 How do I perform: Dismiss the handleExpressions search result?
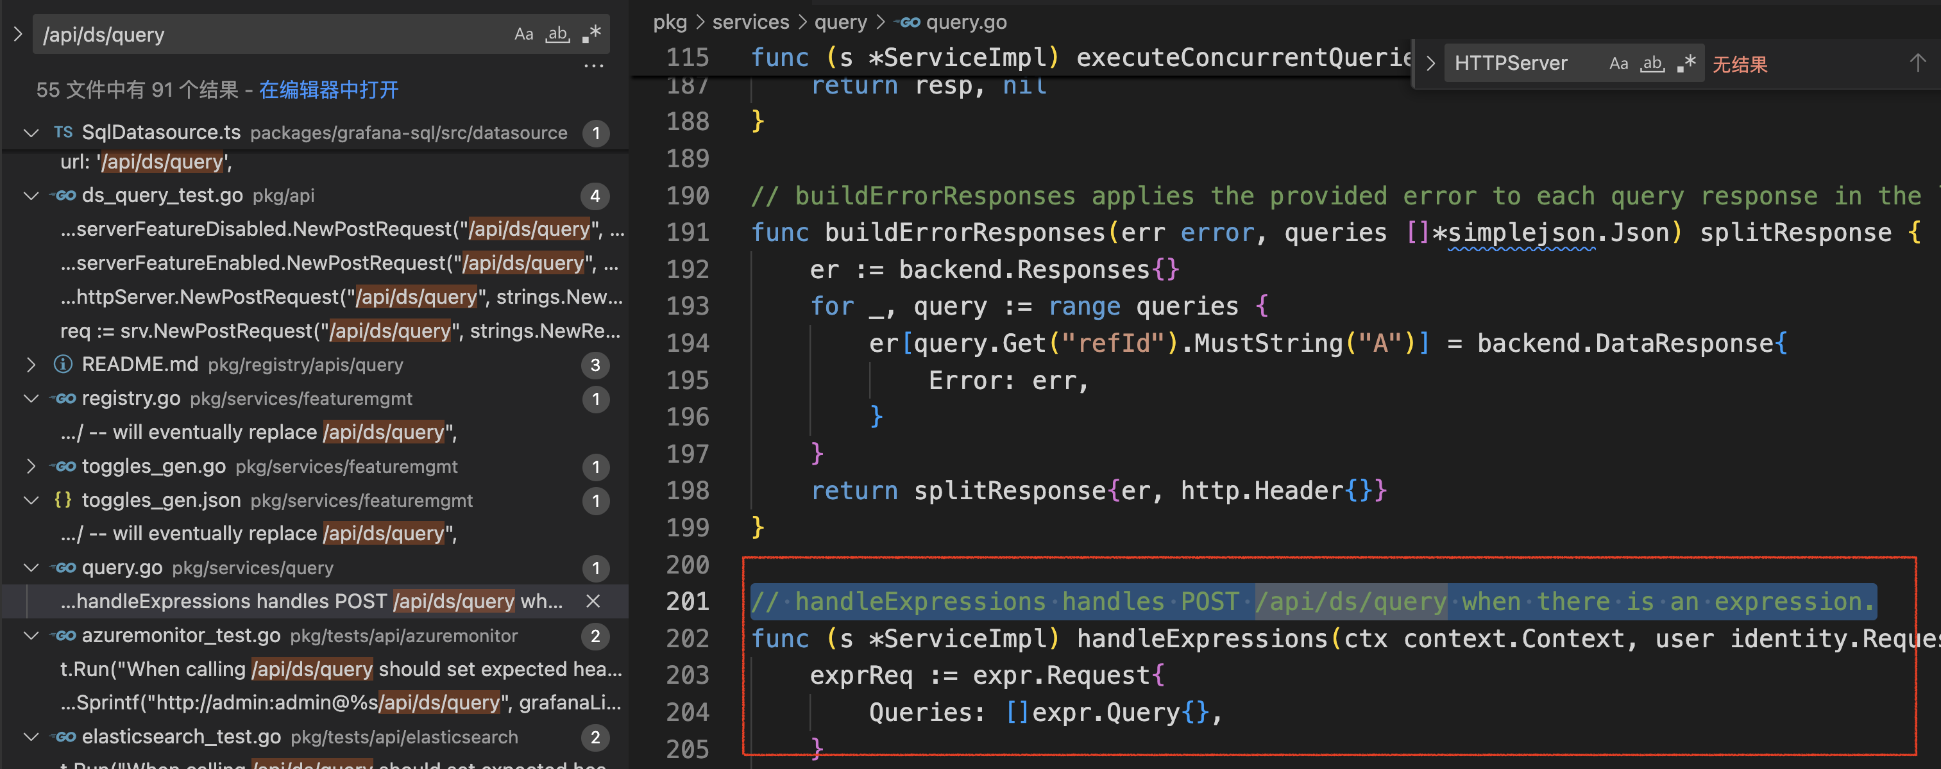[x=593, y=601]
